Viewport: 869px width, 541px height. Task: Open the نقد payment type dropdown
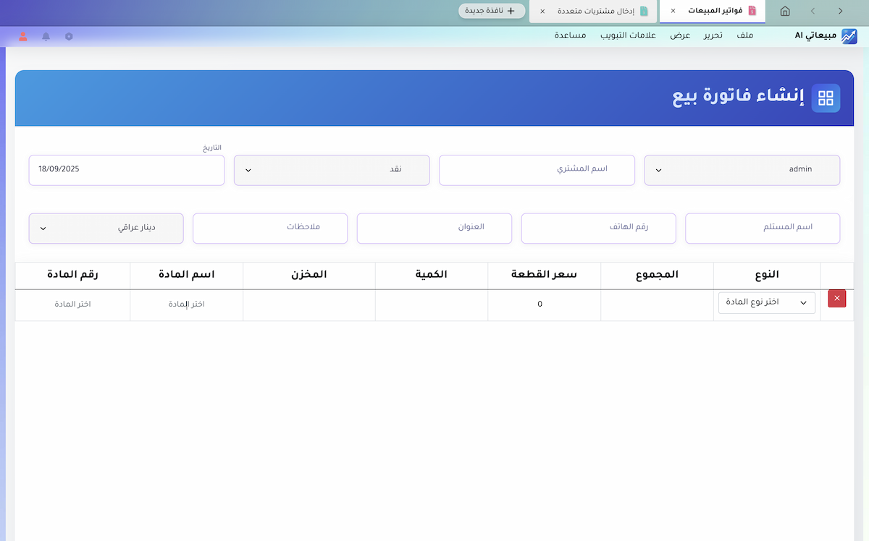click(332, 170)
